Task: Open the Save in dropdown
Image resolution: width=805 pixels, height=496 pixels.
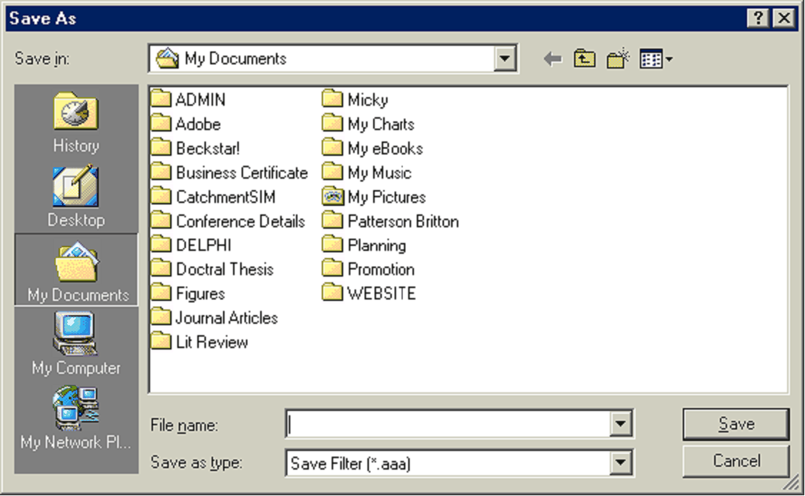Action: click(505, 57)
